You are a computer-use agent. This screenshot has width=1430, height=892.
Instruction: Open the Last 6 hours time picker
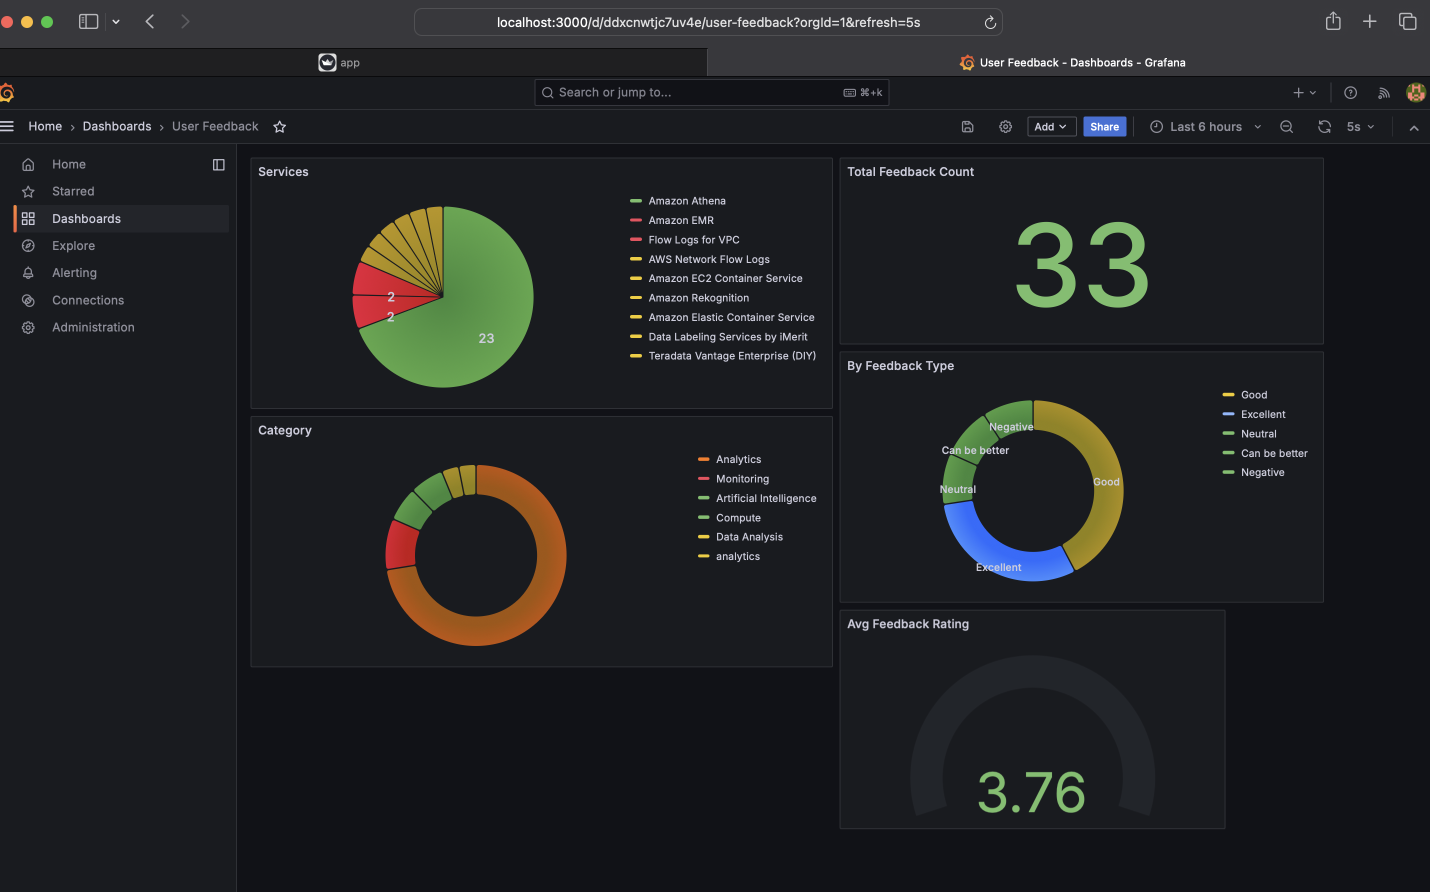point(1205,127)
